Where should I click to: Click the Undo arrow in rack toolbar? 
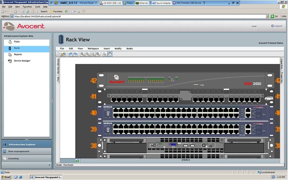[70, 54]
